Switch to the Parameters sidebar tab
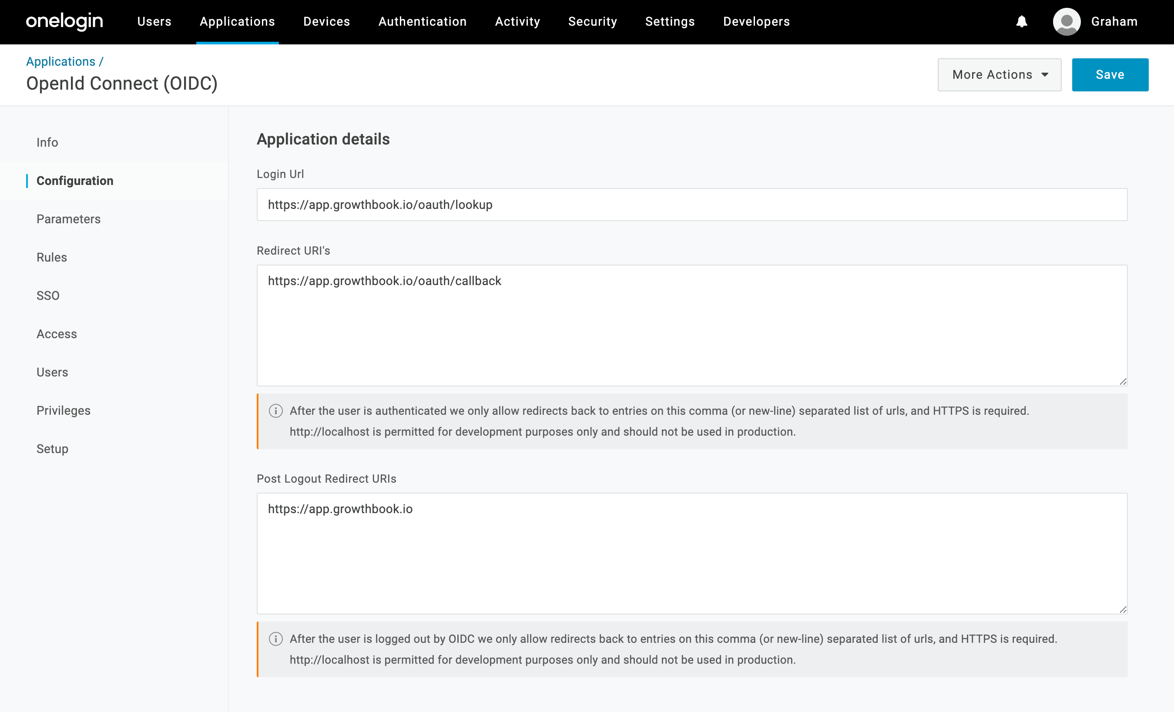The width and height of the screenshot is (1174, 712). pyautogui.click(x=69, y=219)
